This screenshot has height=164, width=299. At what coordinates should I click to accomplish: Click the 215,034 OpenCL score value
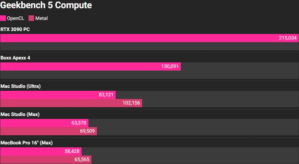point(288,38)
